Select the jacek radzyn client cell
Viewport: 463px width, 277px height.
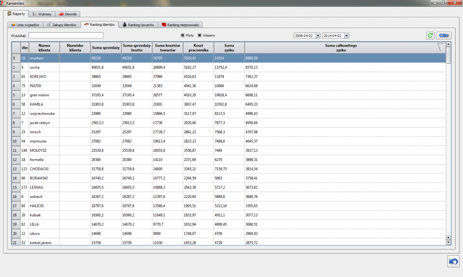pyautogui.click(x=44, y=123)
